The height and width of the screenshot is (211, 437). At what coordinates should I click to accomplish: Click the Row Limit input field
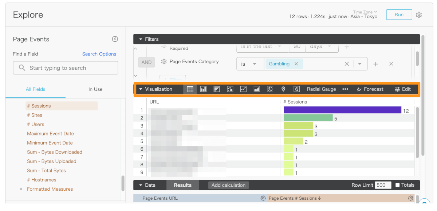(383, 185)
